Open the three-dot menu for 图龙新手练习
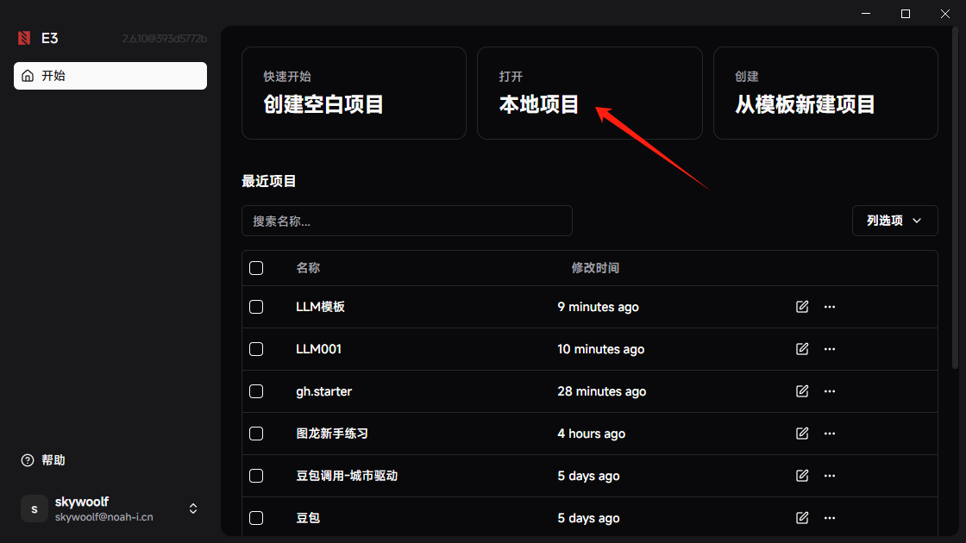Image resolution: width=966 pixels, height=543 pixels. 830,434
